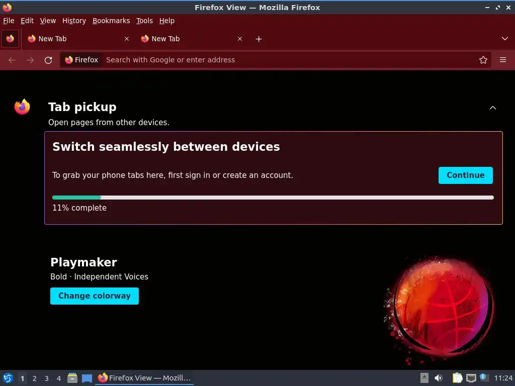Open a new tab with the plus button
This screenshot has height=386, width=515.
coord(259,39)
